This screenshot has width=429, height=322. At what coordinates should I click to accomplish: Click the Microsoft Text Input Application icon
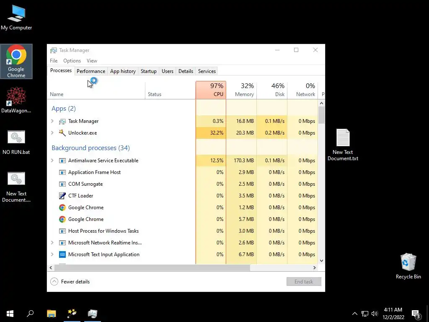[x=62, y=254]
